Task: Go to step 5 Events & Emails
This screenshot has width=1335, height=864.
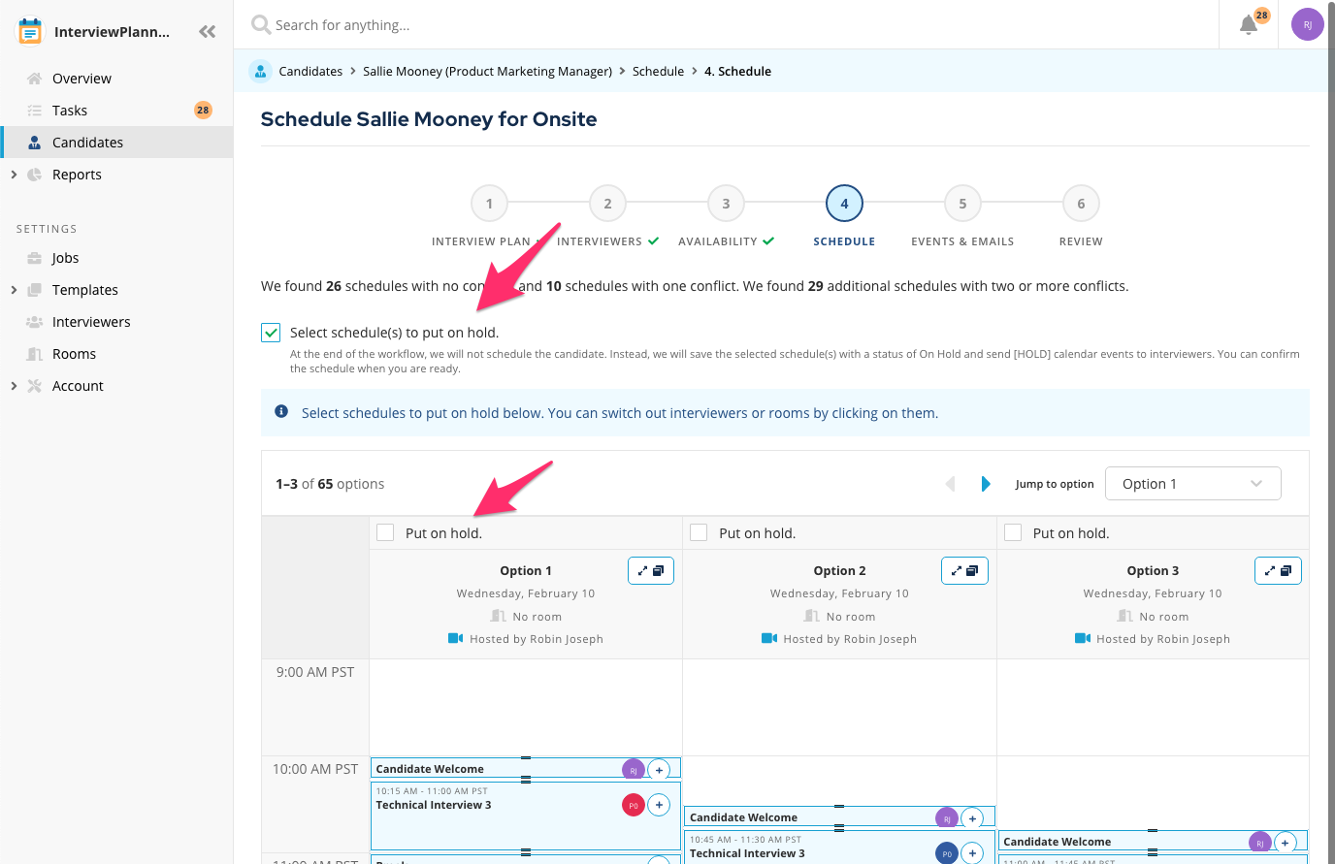Action: point(962,204)
